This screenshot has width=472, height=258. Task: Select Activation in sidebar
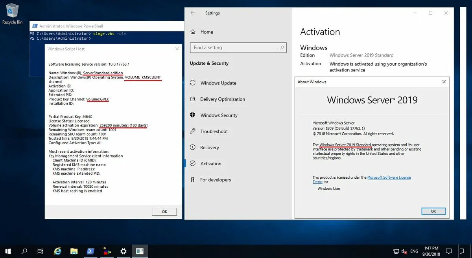click(x=211, y=163)
